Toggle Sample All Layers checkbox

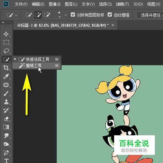[73, 15]
